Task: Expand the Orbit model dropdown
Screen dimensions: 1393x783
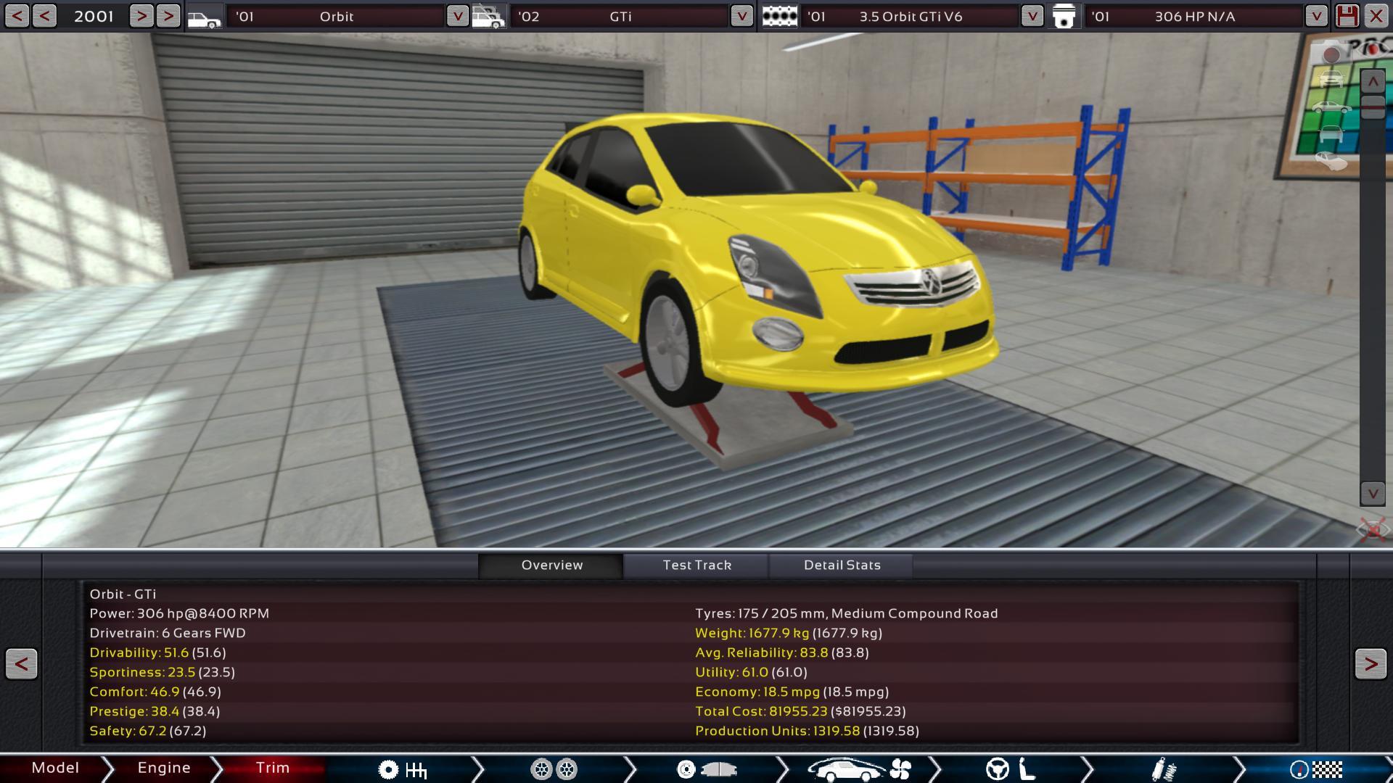Action: pyautogui.click(x=457, y=16)
